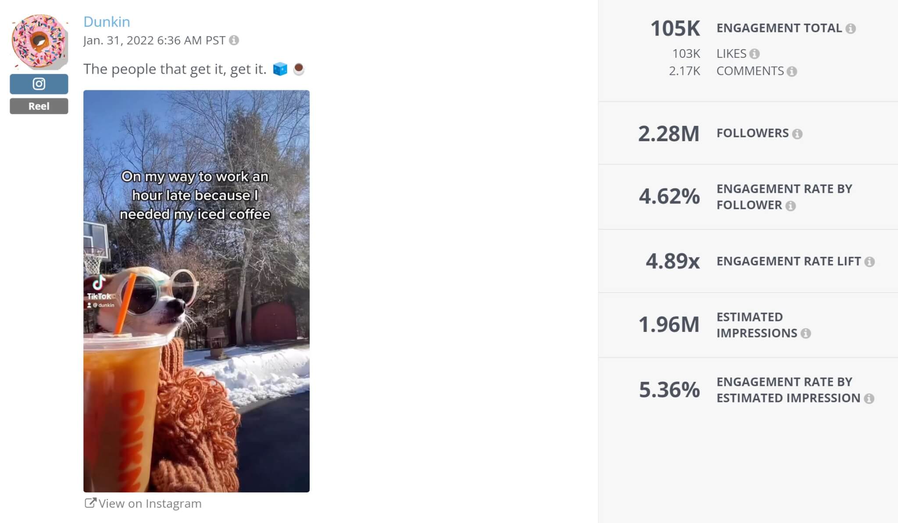Click the info icon beside FOLLOWERS
898x523 pixels.
(x=797, y=134)
